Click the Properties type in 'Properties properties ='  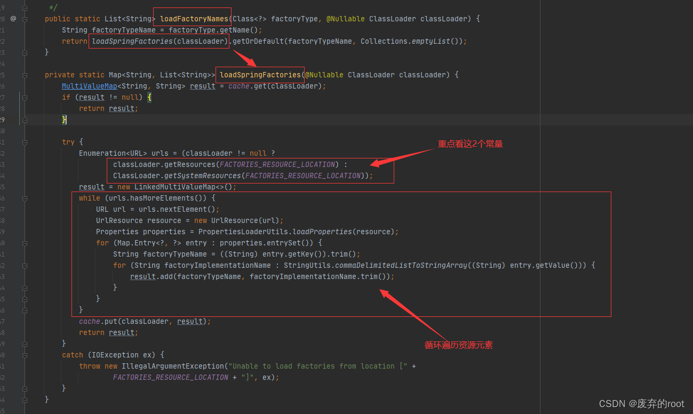[117, 232]
